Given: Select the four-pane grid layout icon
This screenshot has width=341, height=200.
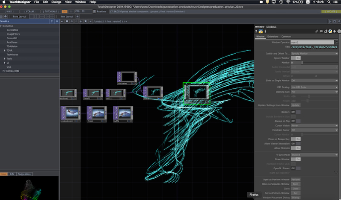Looking at the screenshot, I should (x=52, y=16).
